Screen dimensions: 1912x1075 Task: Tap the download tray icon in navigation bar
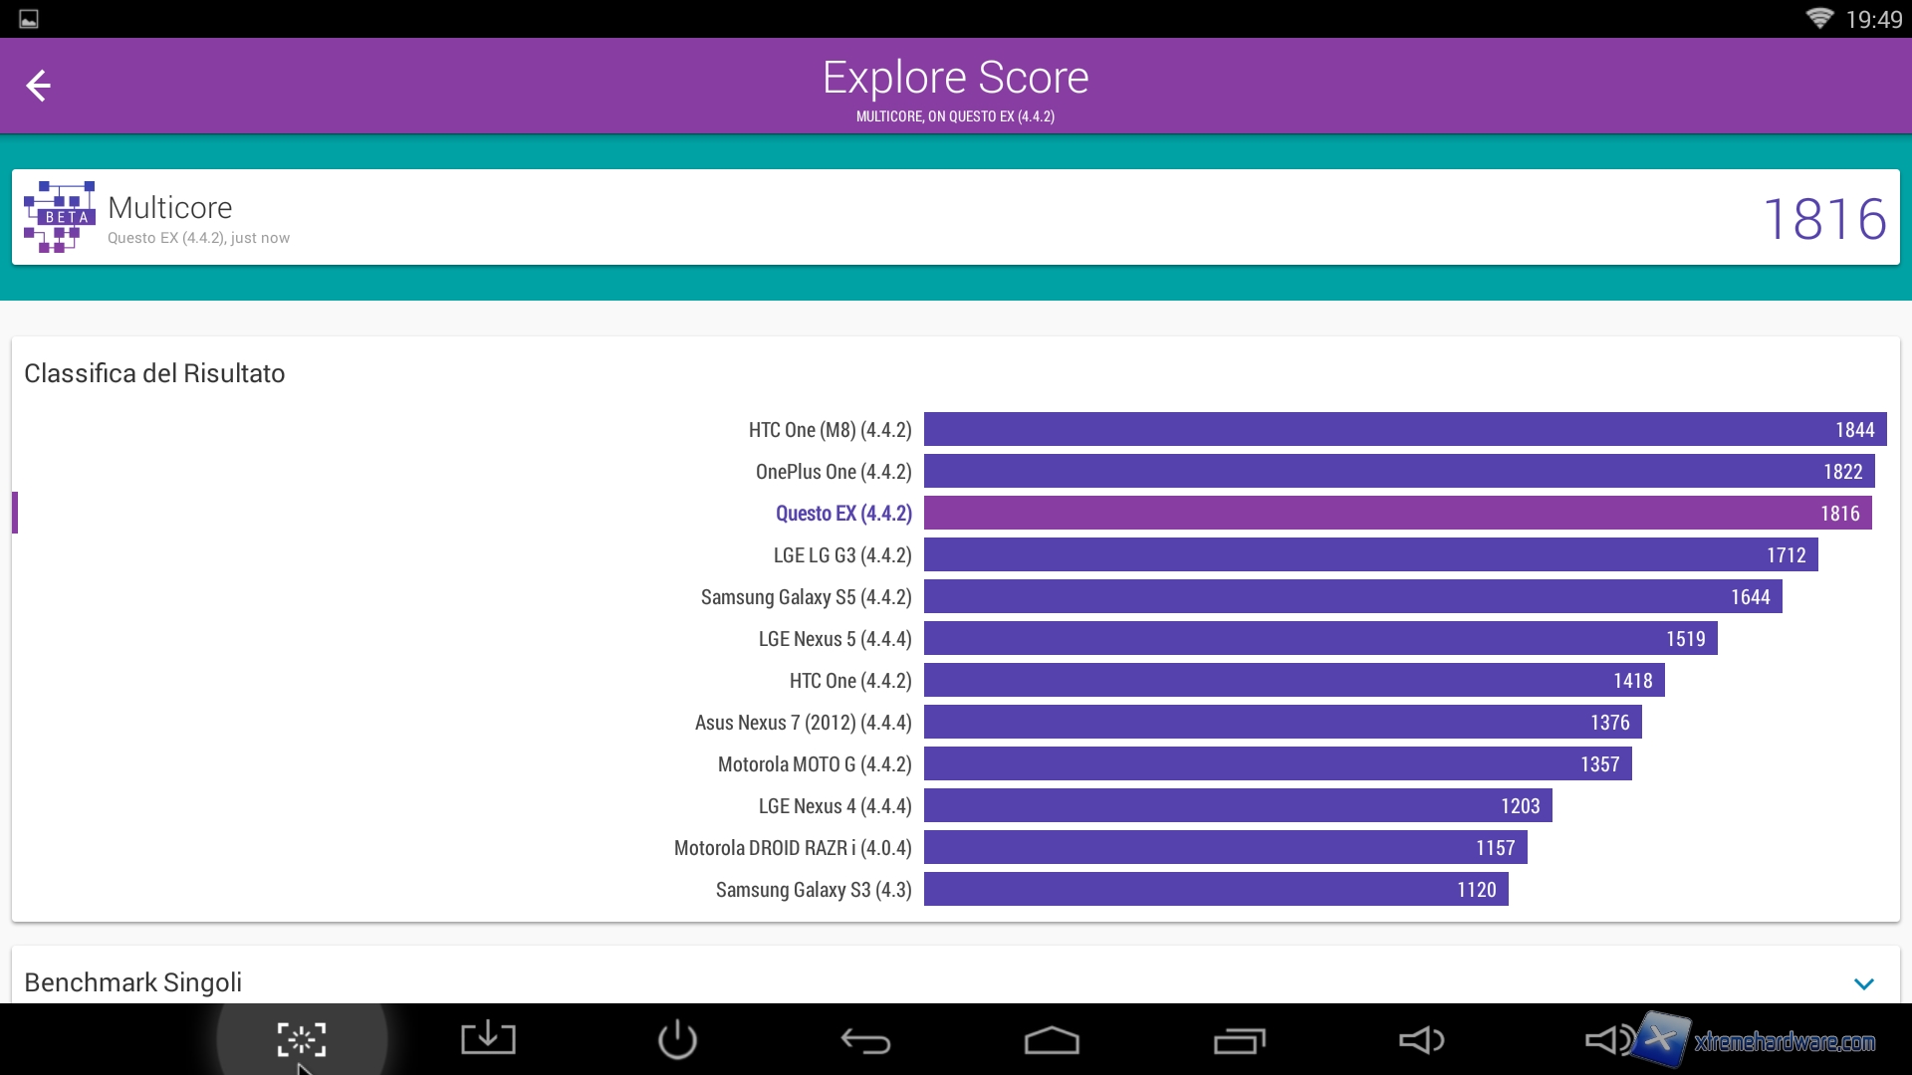click(488, 1039)
